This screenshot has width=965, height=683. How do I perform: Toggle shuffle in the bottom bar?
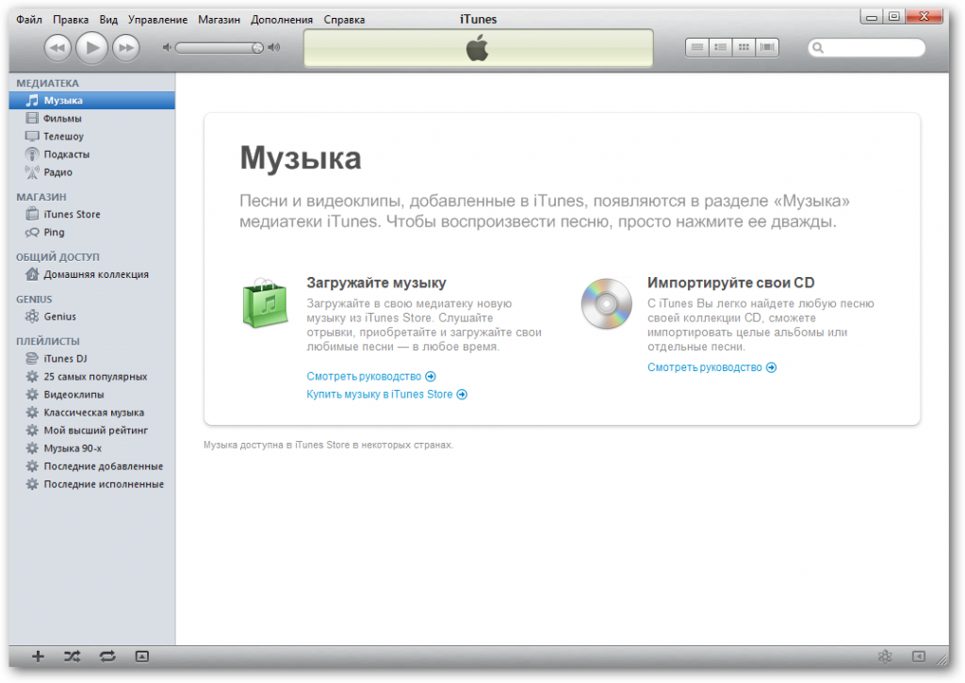pos(73,657)
